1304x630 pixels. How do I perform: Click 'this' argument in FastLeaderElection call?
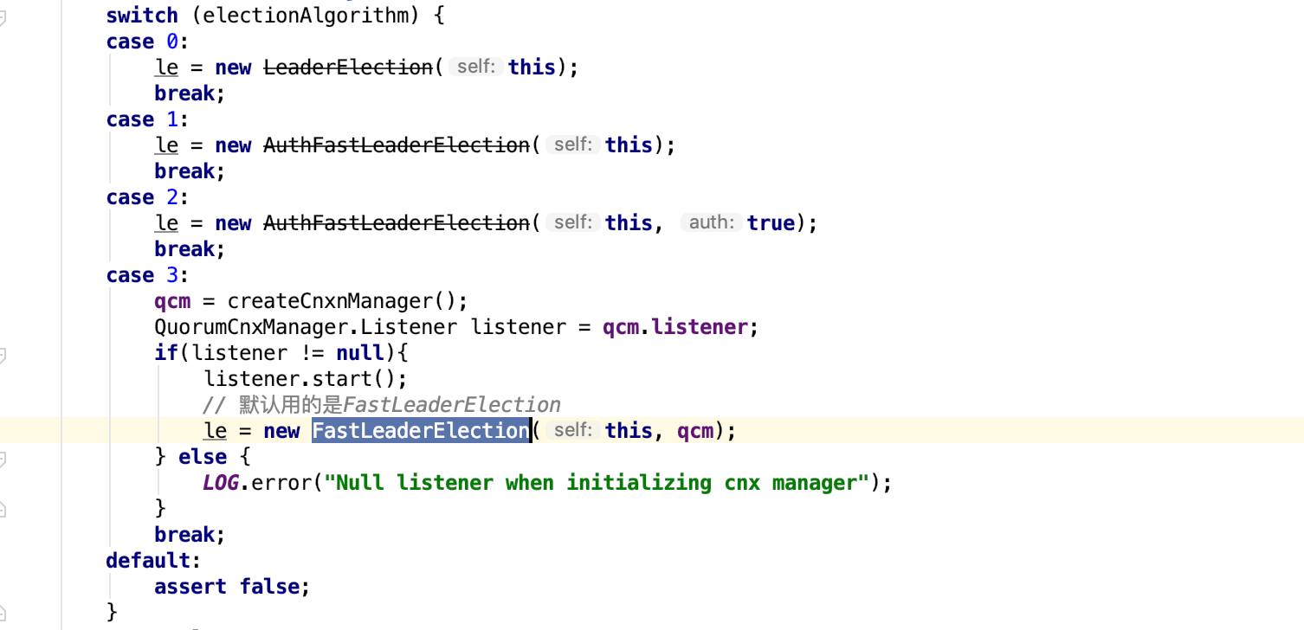pos(629,430)
